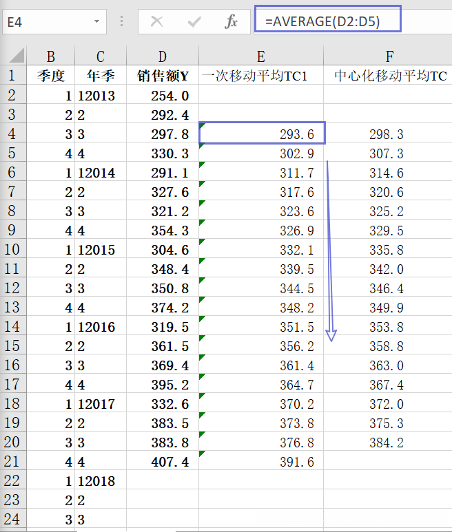Select row 24 header

coord(13,518)
